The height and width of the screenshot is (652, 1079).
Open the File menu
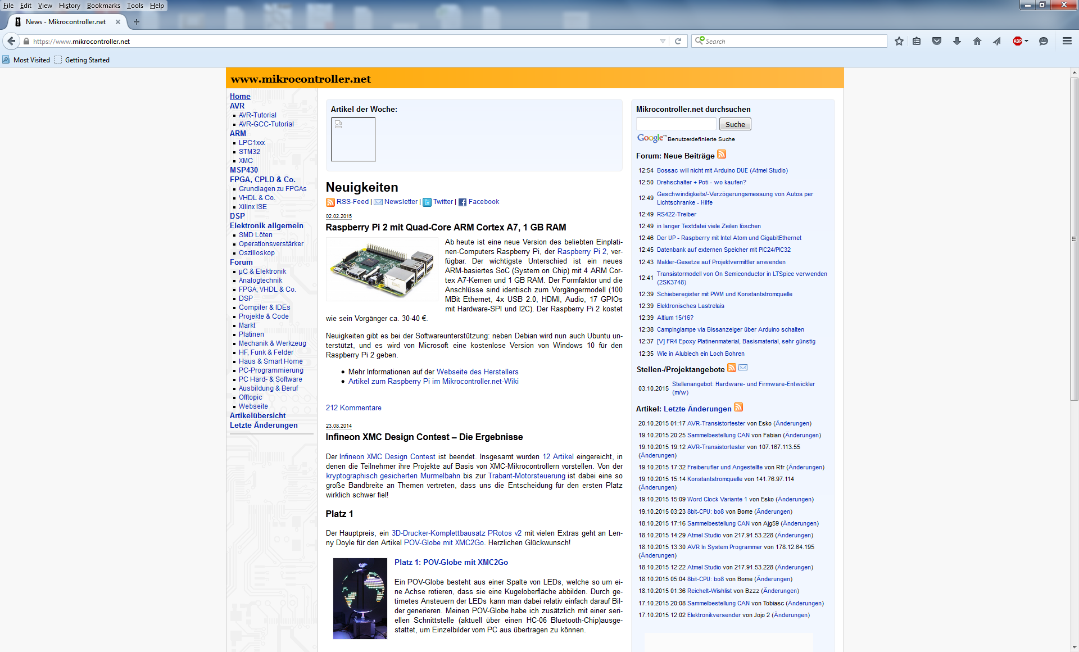click(8, 6)
